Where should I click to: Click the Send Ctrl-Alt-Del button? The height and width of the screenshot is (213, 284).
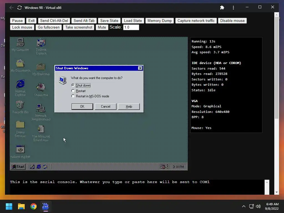[x=54, y=21]
